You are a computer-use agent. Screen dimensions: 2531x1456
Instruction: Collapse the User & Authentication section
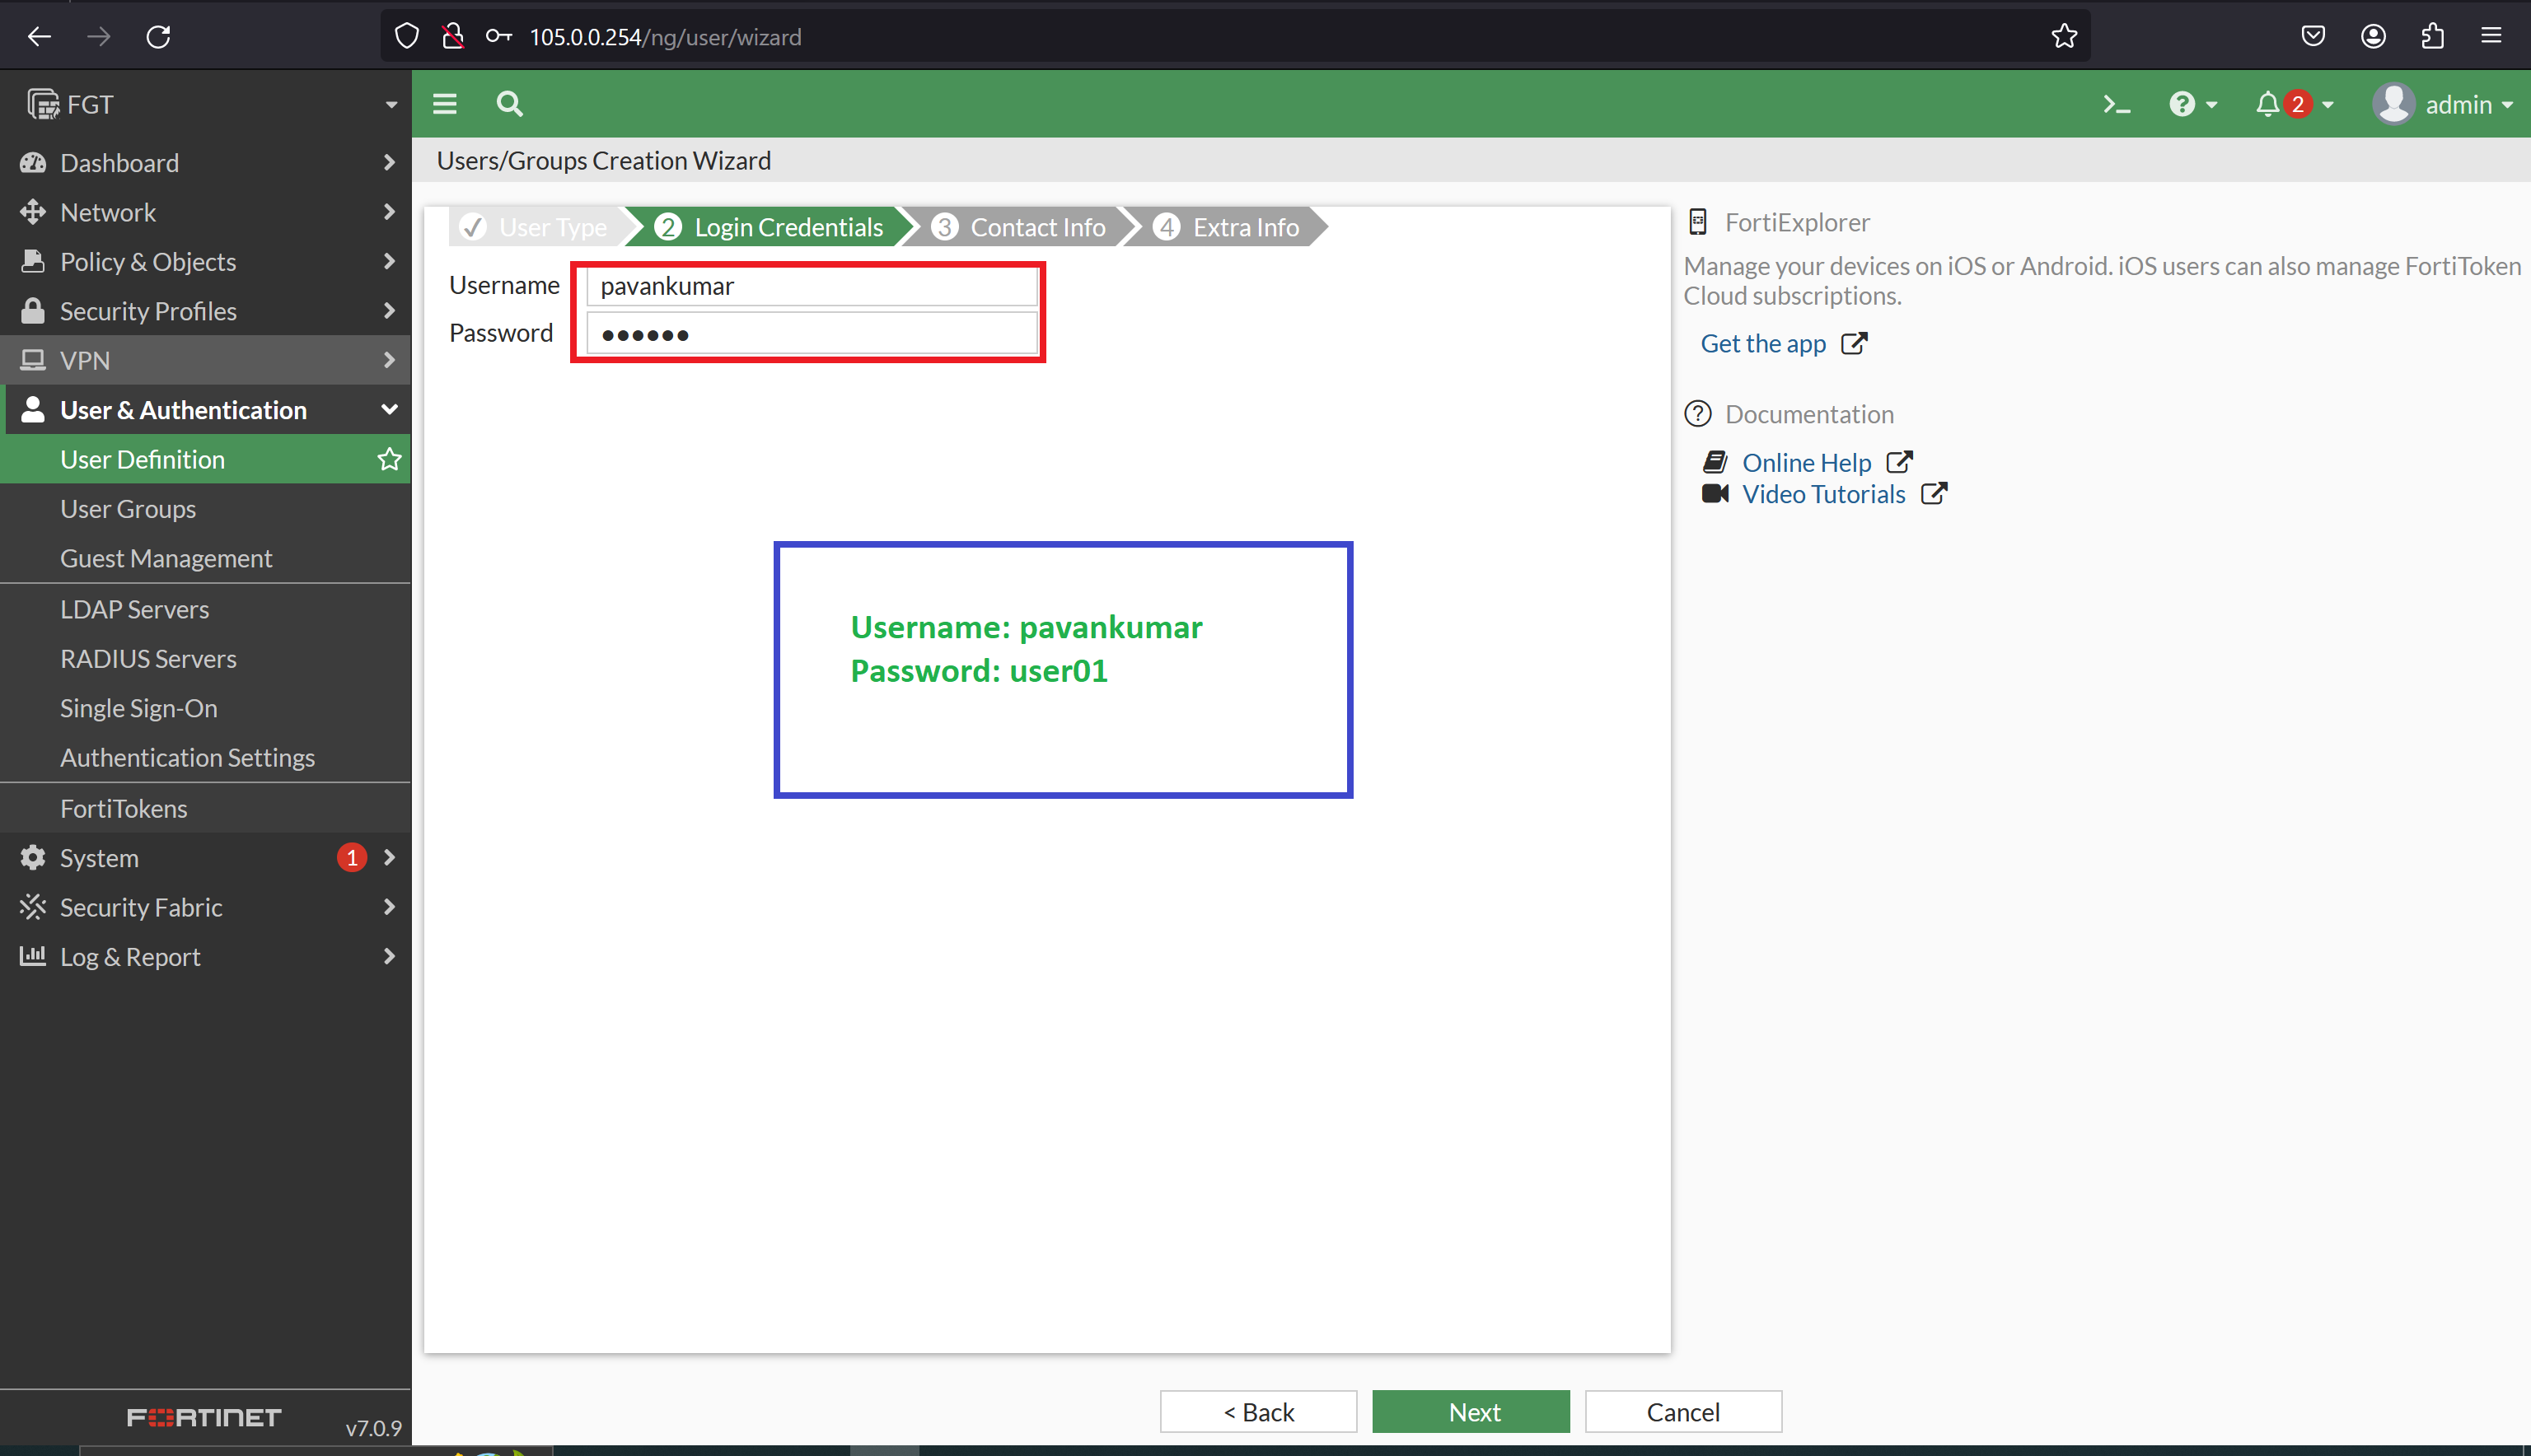tap(391, 409)
